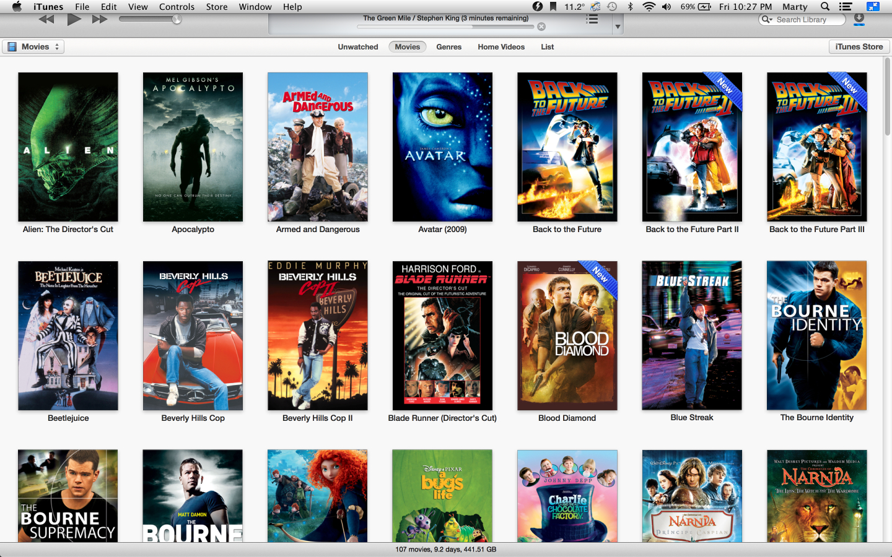
Task: Click the Green Mile progress bar
Action: click(x=445, y=27)
